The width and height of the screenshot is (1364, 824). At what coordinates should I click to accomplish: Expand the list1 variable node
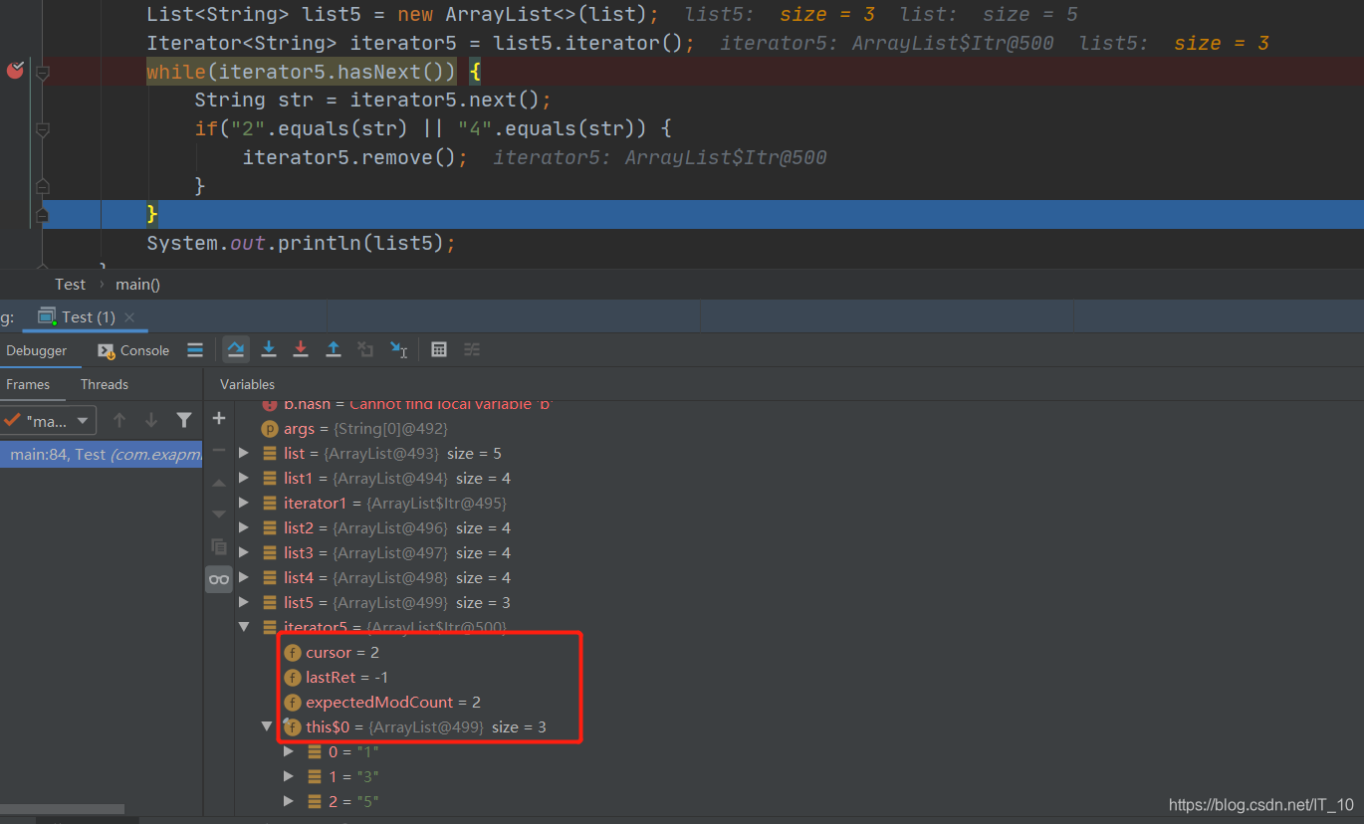point(245,479)
